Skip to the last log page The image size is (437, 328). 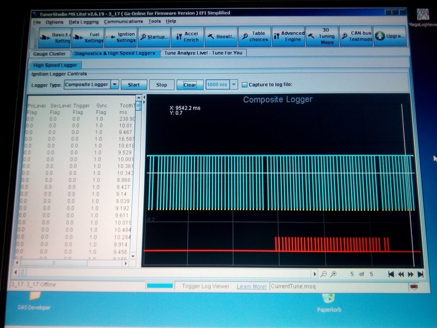[420, 274]
